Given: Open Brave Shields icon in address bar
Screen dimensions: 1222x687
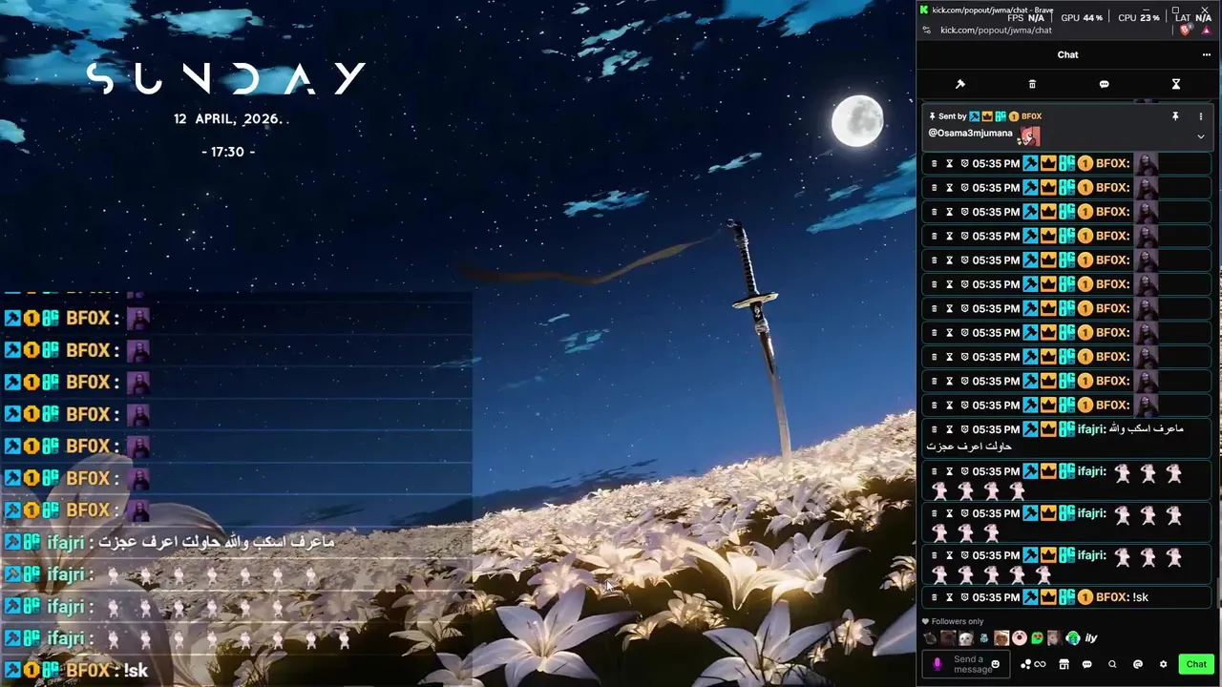Looking at the screenshot, I should click(1187, 31).
